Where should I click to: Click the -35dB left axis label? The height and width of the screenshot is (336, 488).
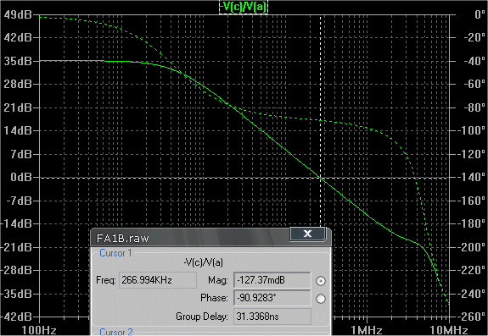coord(17,294)
